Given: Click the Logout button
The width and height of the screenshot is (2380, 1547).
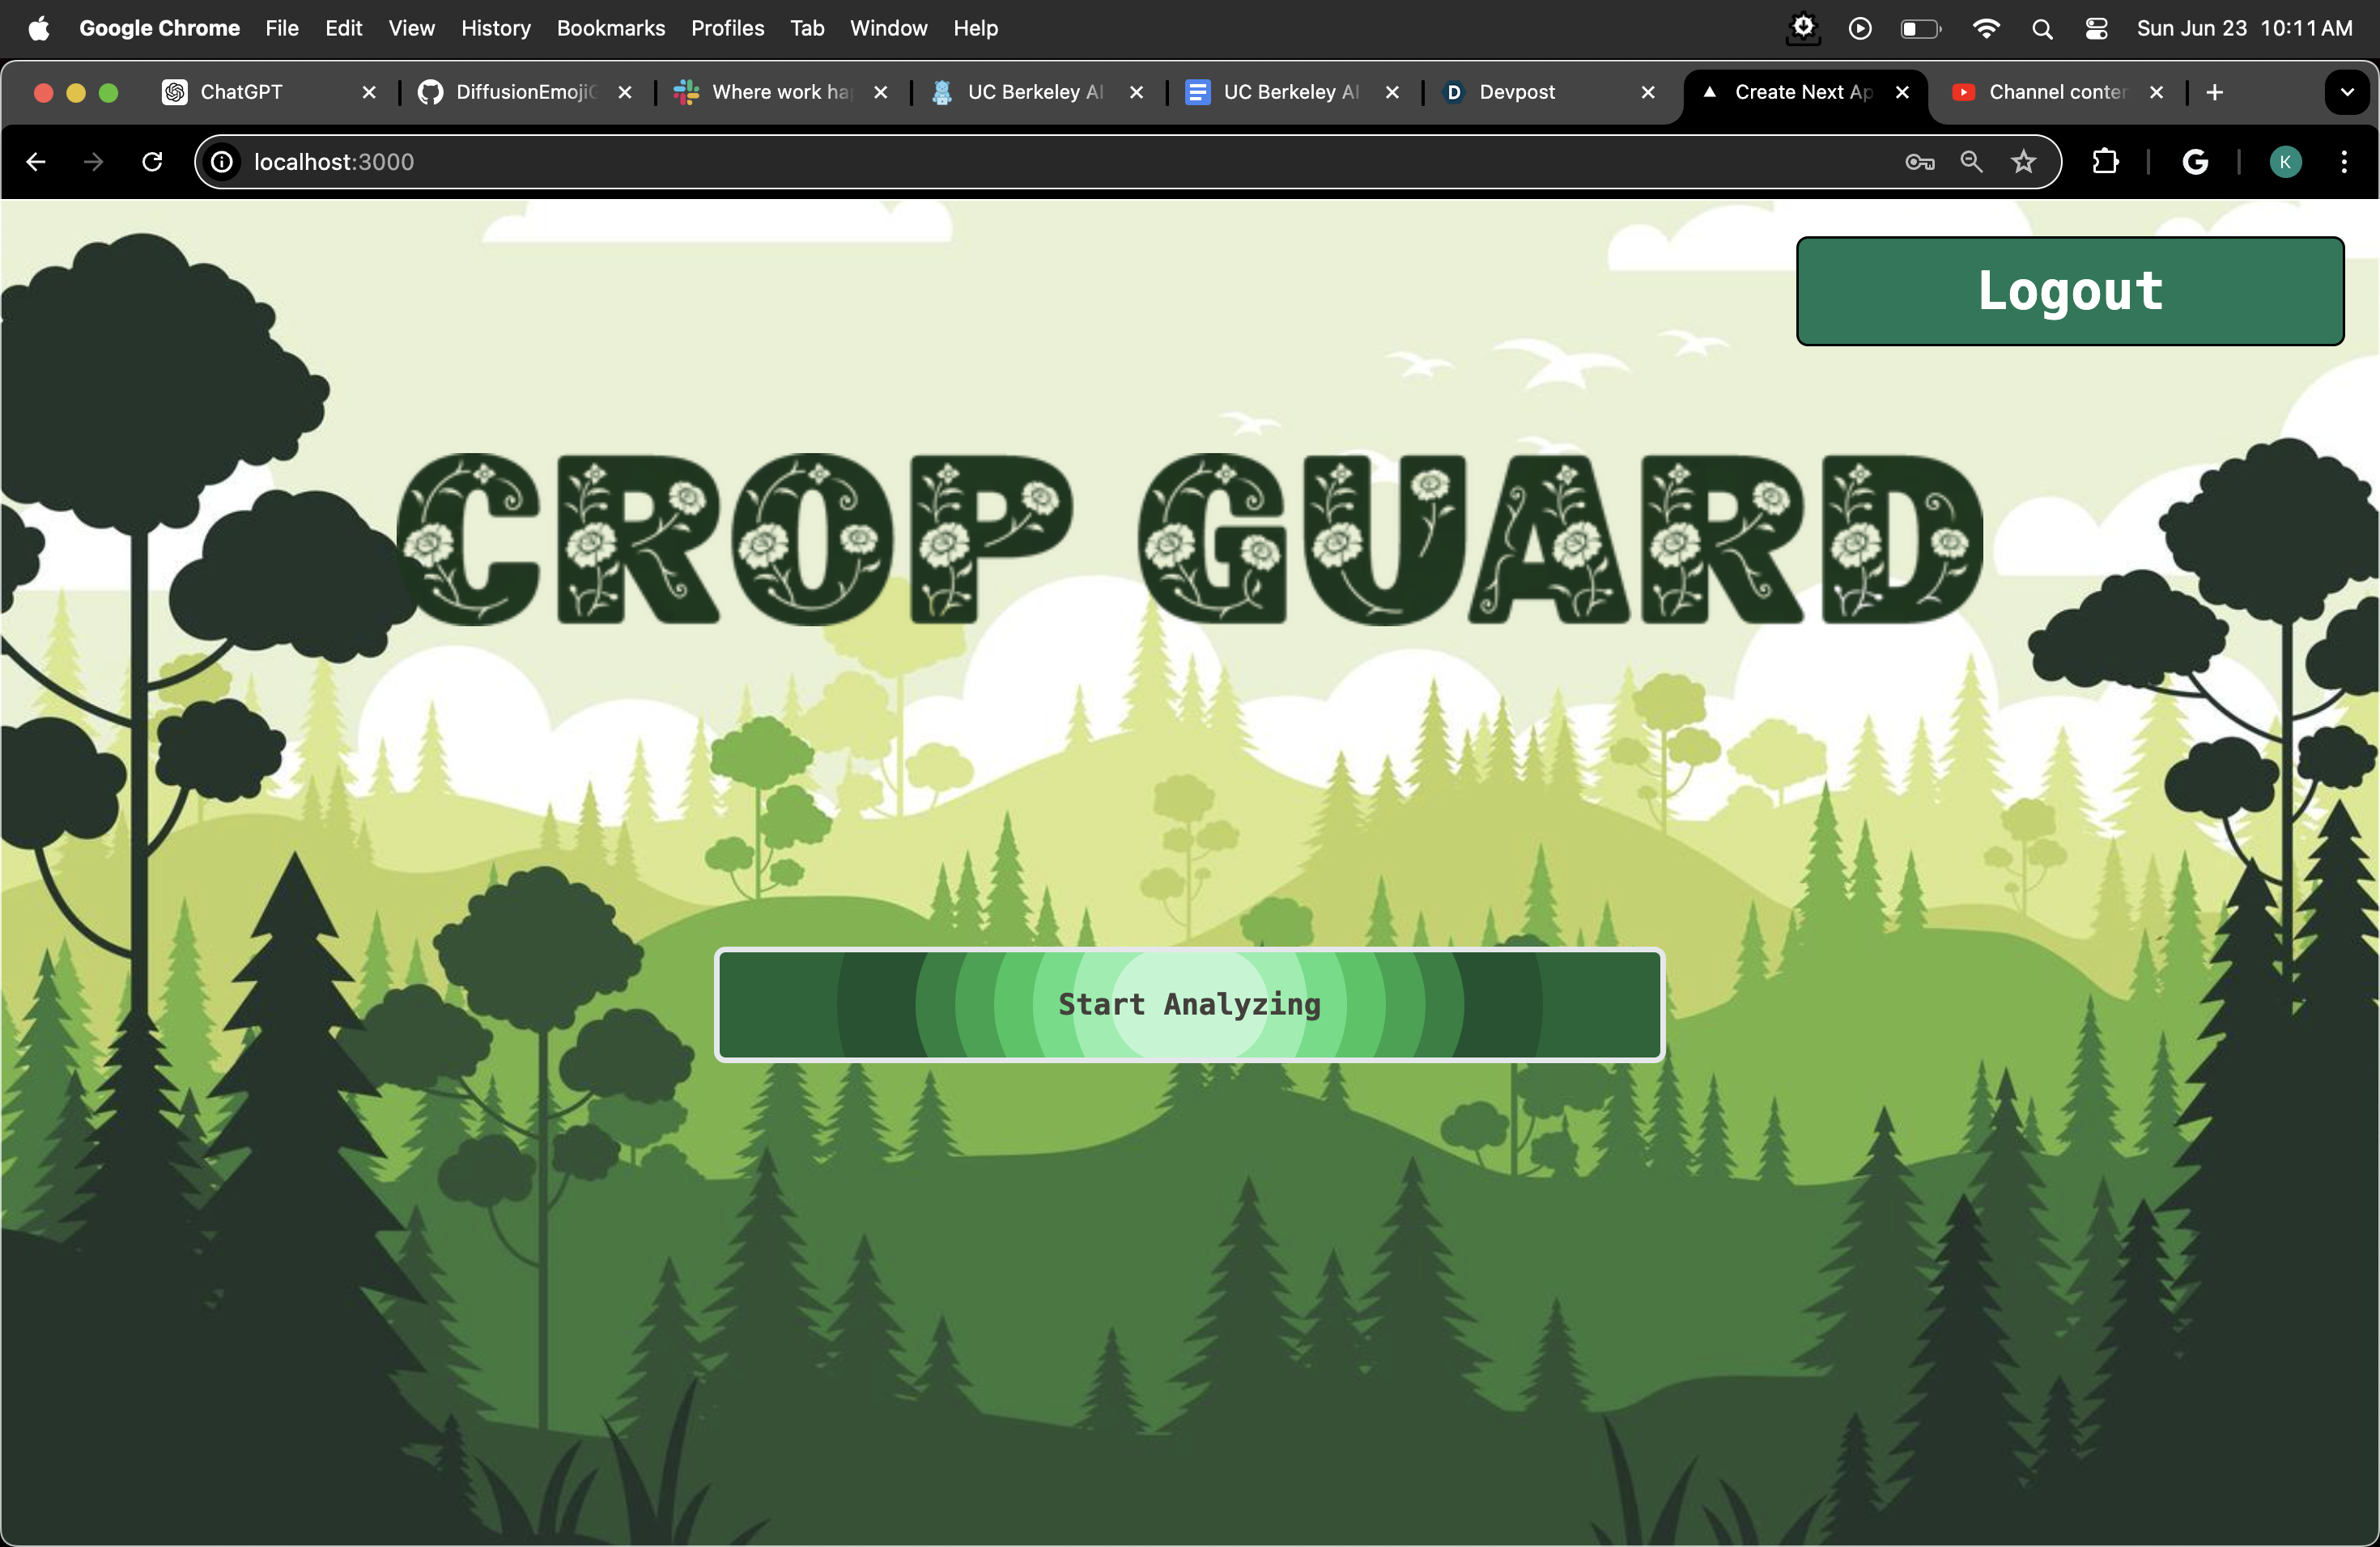Looking at the screenshot, I should click(2069, 290).
